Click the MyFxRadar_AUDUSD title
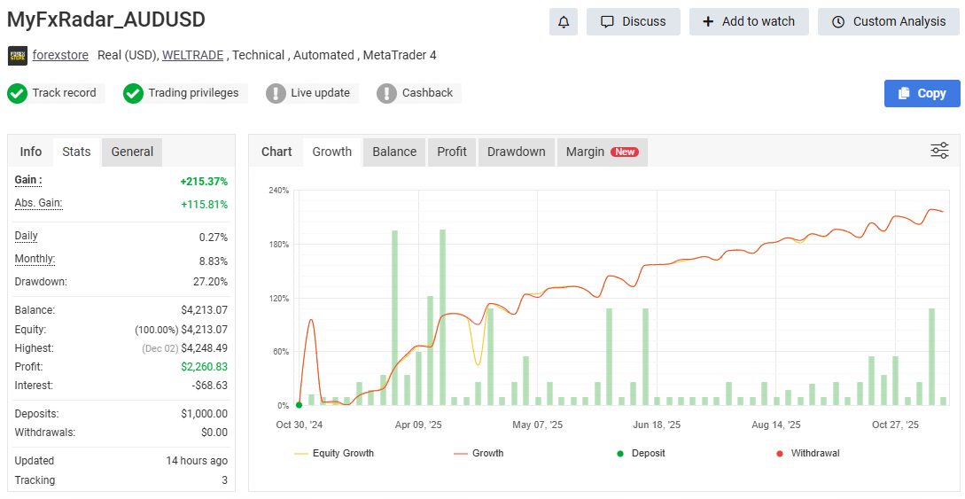965x499 pixels. [105, 19]
